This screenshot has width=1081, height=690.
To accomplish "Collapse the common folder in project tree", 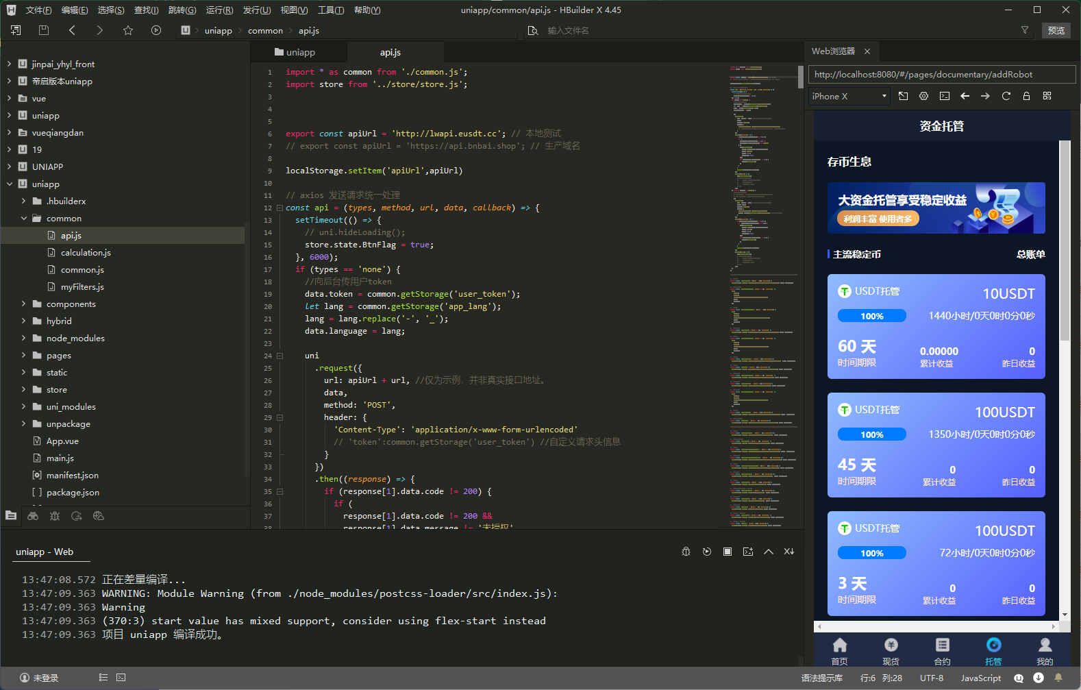I will pyautogui.click(x=25, y=219).
